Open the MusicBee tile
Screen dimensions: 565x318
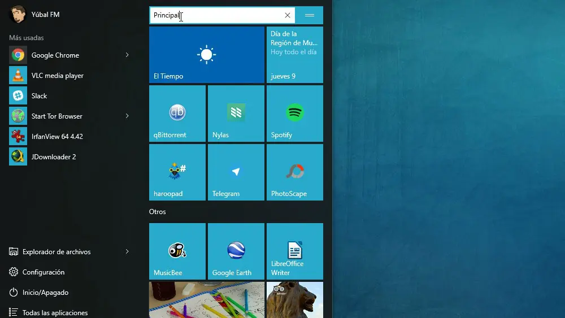click(177, 251)
